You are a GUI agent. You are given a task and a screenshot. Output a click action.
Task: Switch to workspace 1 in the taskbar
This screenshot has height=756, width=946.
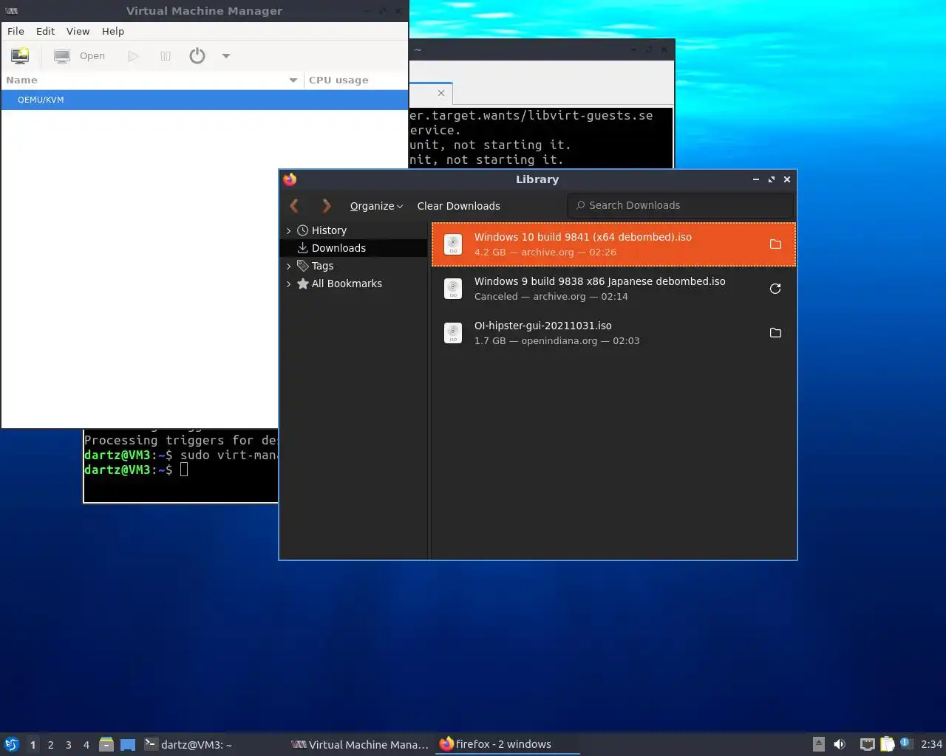coord(33,745)
